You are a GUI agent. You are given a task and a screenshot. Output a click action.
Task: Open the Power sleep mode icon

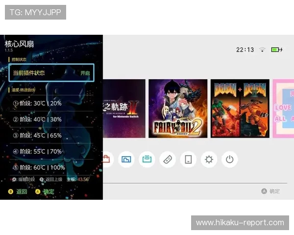[229, 160]
